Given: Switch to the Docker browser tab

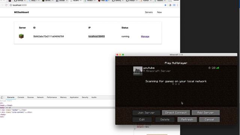Looking at the screenshot, I should (x=61, y=1).
